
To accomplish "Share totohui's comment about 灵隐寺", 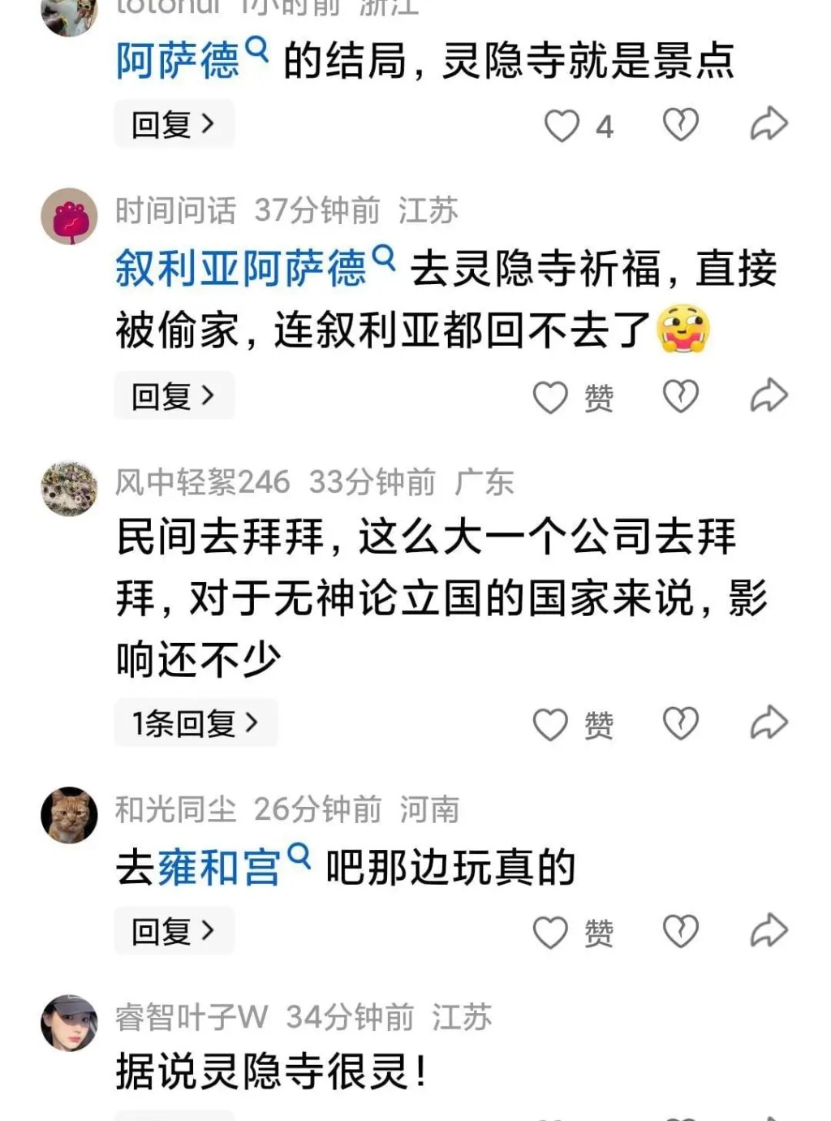I will (769, 123).
